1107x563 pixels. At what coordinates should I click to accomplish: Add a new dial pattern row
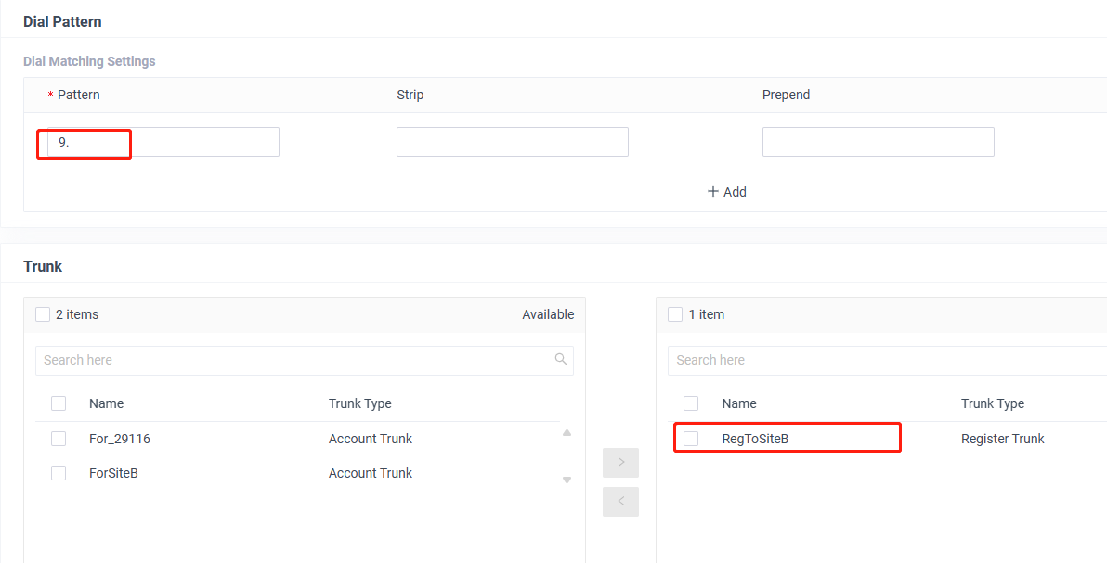pyautogui.click(x=726, y=192)
